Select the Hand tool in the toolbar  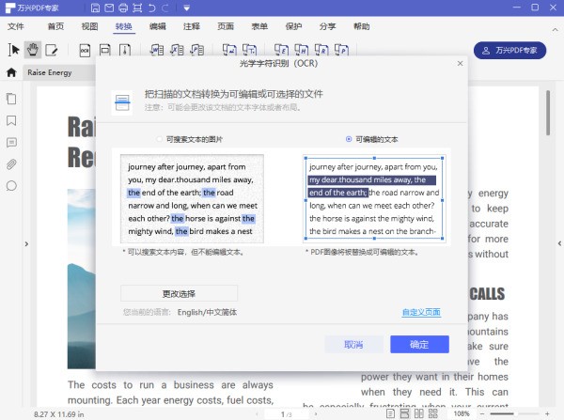[x=33, y=49]
